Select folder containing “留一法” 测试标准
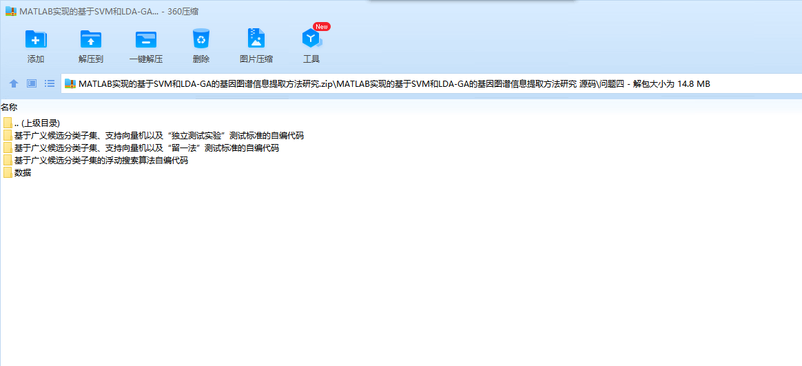Screen dimensions: 802x366 (x=141, y=148)
